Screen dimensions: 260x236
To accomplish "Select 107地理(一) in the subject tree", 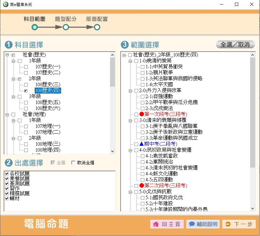I will coord(48,126).
